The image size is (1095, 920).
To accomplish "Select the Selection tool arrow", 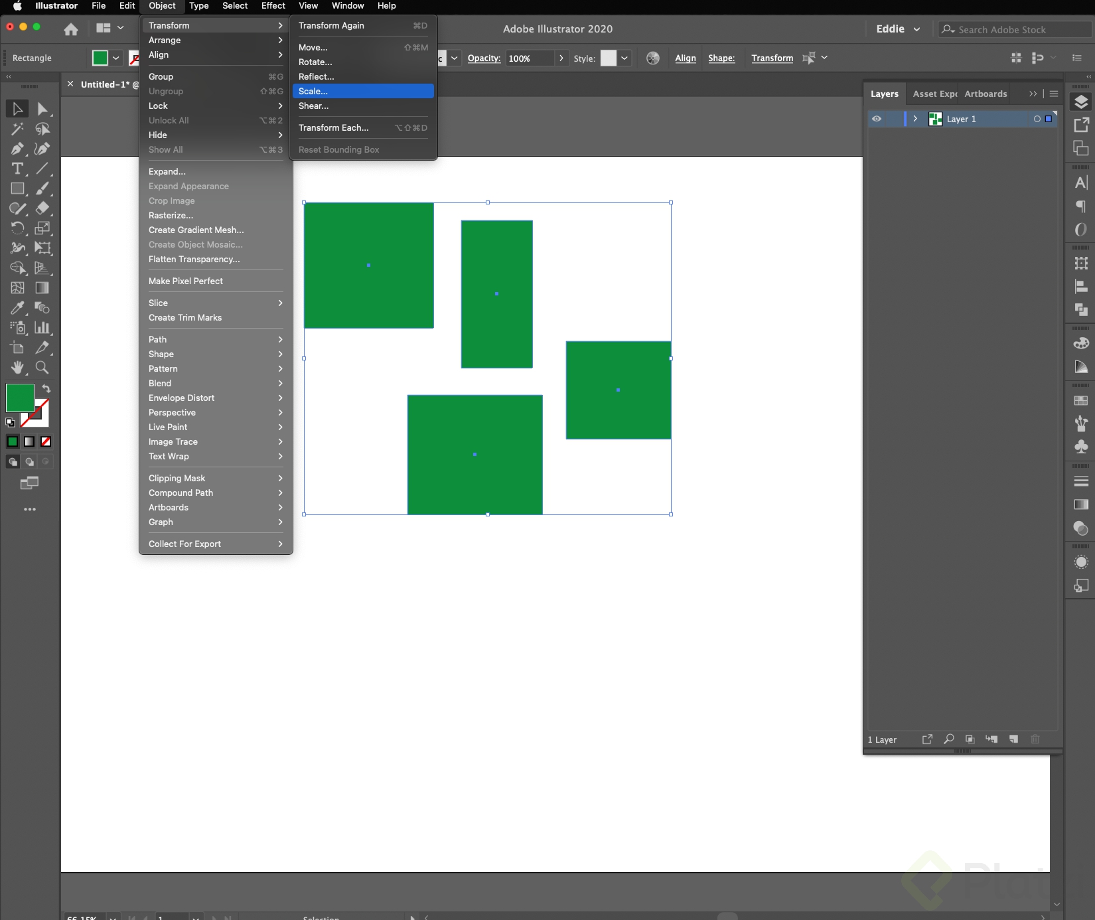I will coord(17,109).
